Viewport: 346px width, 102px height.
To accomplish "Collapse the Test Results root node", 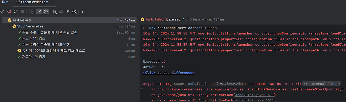I will [4, 20].
